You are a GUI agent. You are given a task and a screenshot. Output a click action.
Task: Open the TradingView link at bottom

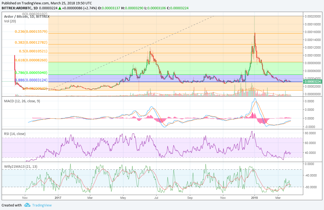click(x=42, y=205)
